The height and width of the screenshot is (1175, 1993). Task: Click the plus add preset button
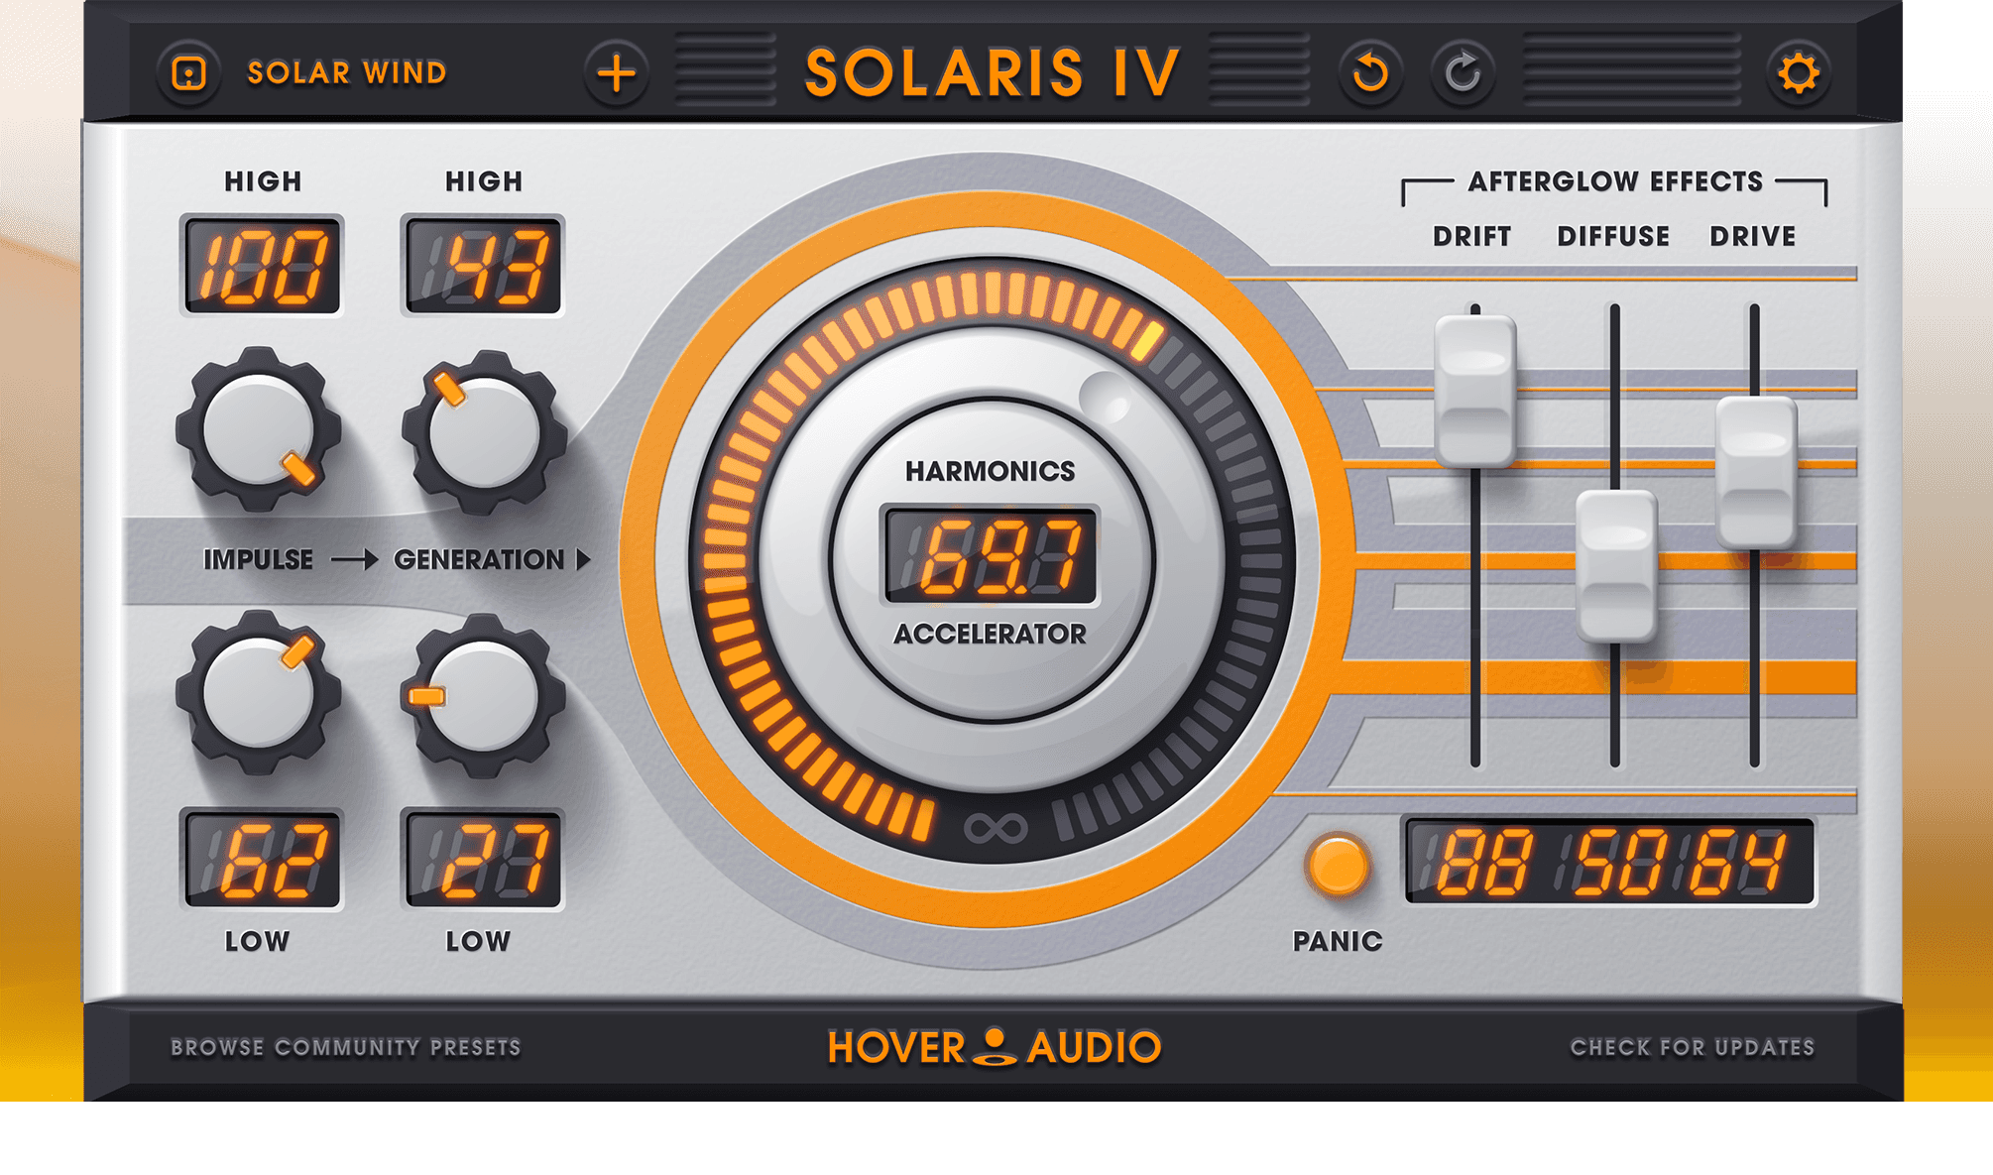(616, 73)
